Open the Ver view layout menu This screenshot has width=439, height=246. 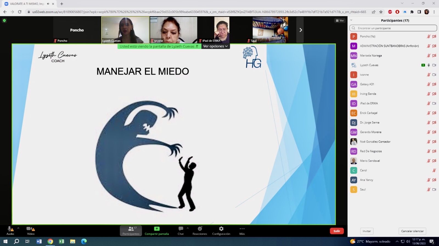340,20
